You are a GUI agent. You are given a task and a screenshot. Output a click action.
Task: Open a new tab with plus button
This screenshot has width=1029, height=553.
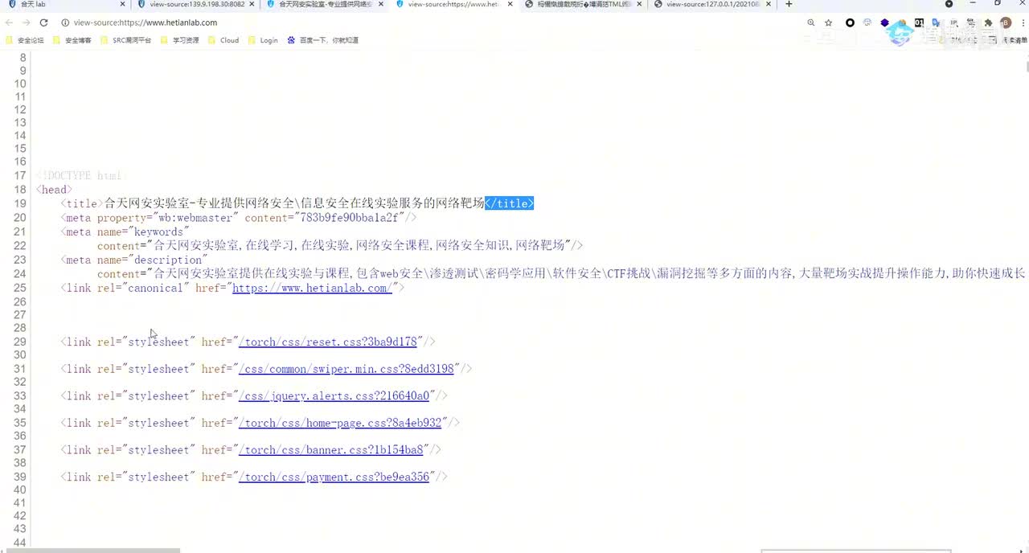pos(789,4)
